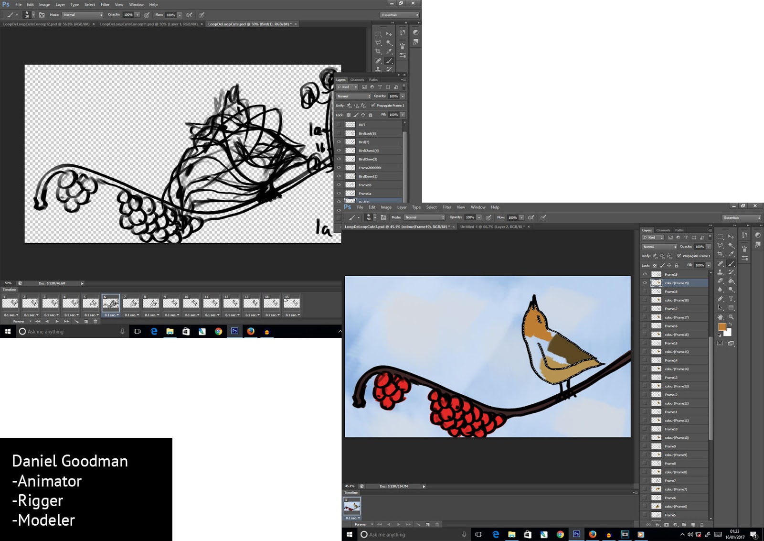Image resolution: width=764 pixels, height=541 pixels.
Task: Select the Zoom tool in the toolbar
Action: (x=731, y=316)
